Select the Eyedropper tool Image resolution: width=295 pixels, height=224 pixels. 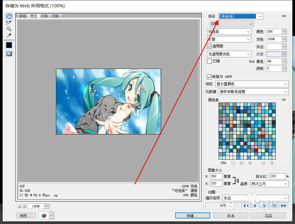[x=9, y=35]
